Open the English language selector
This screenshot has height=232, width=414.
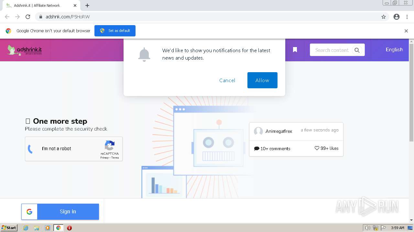coord(394,50)
